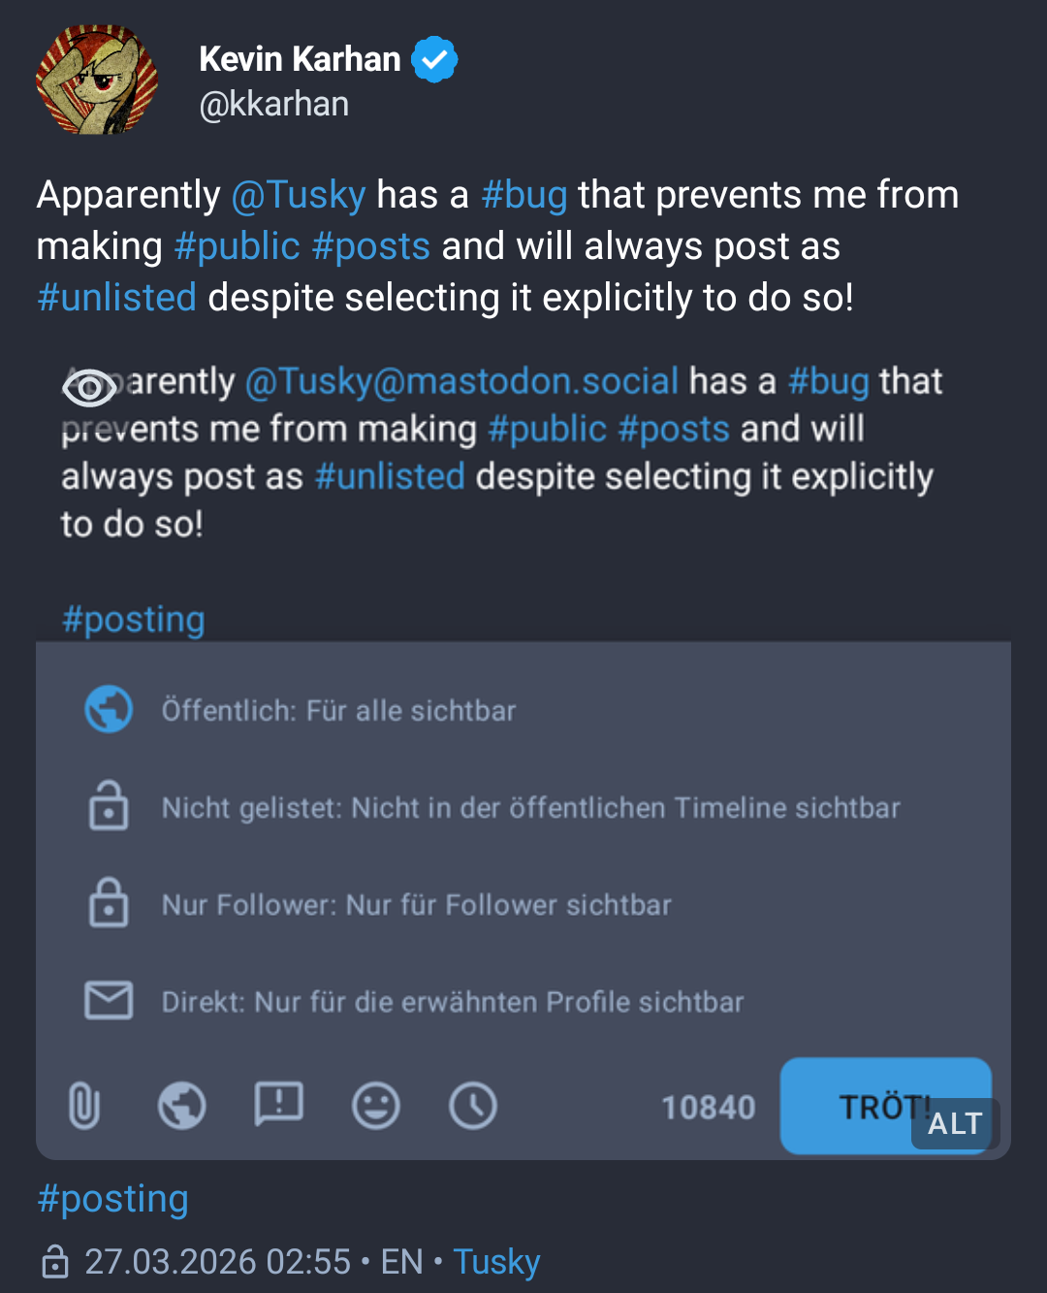Screen dimensions: 1047x1293
Task: Open visibility settings via the globe toolbar icon
Action: (182, 1105)
